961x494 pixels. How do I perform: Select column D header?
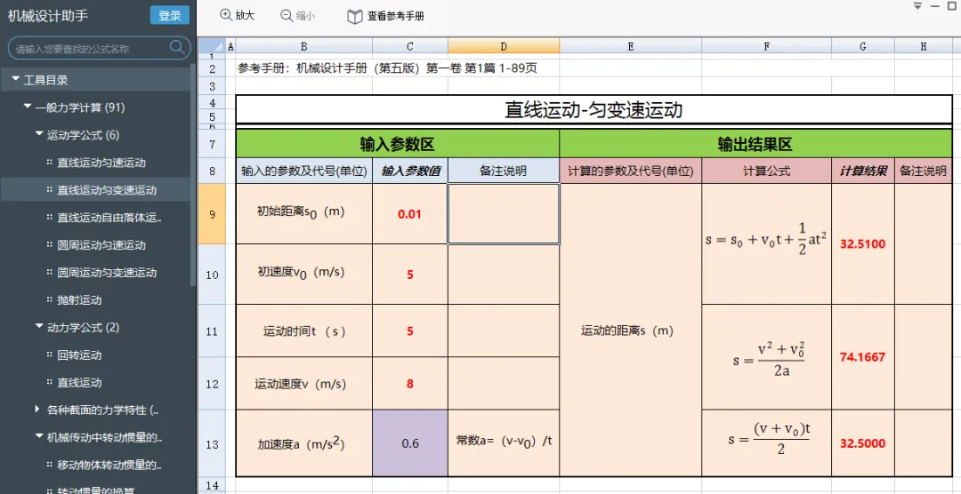(x=503, y=46)
